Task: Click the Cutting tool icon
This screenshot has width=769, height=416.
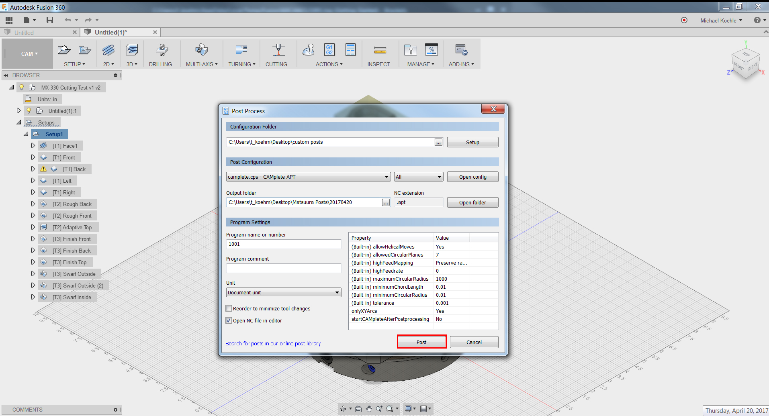Action: (x=278, y=50)
